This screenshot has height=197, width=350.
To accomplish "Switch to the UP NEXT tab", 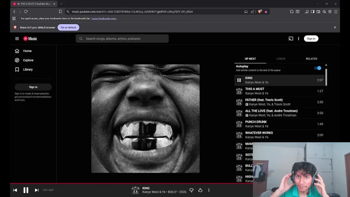I will [x=250, y=59].
